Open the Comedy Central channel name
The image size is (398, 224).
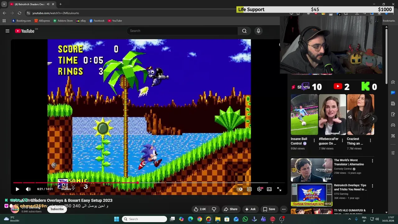point(343,169)
